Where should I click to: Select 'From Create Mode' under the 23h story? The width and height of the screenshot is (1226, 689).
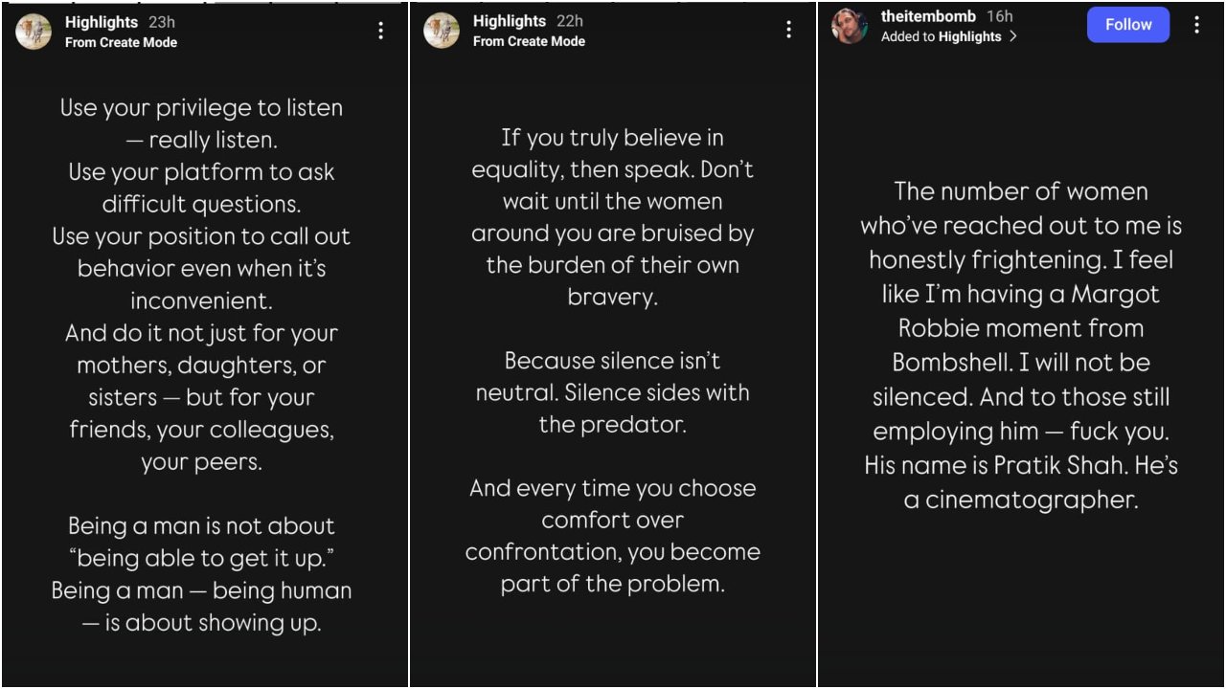click(121, 42)
